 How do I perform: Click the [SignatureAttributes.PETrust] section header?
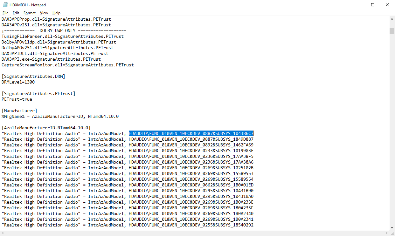[x=38, y=93]
